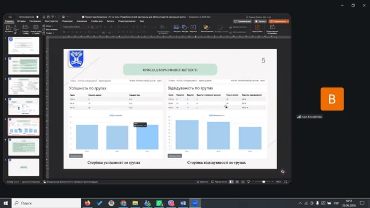Open the Add-ins (Надстройки) icon

pyautogui.click(x=257, y=28)
